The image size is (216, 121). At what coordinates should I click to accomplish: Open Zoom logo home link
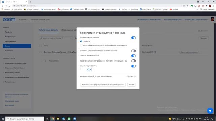pyautogui.click(x=9, y=19)
